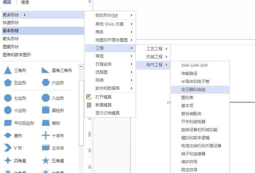Open the 工程 engineering menu entry
This screenshot has width=255, height=173.
click(x=110, y=48)
